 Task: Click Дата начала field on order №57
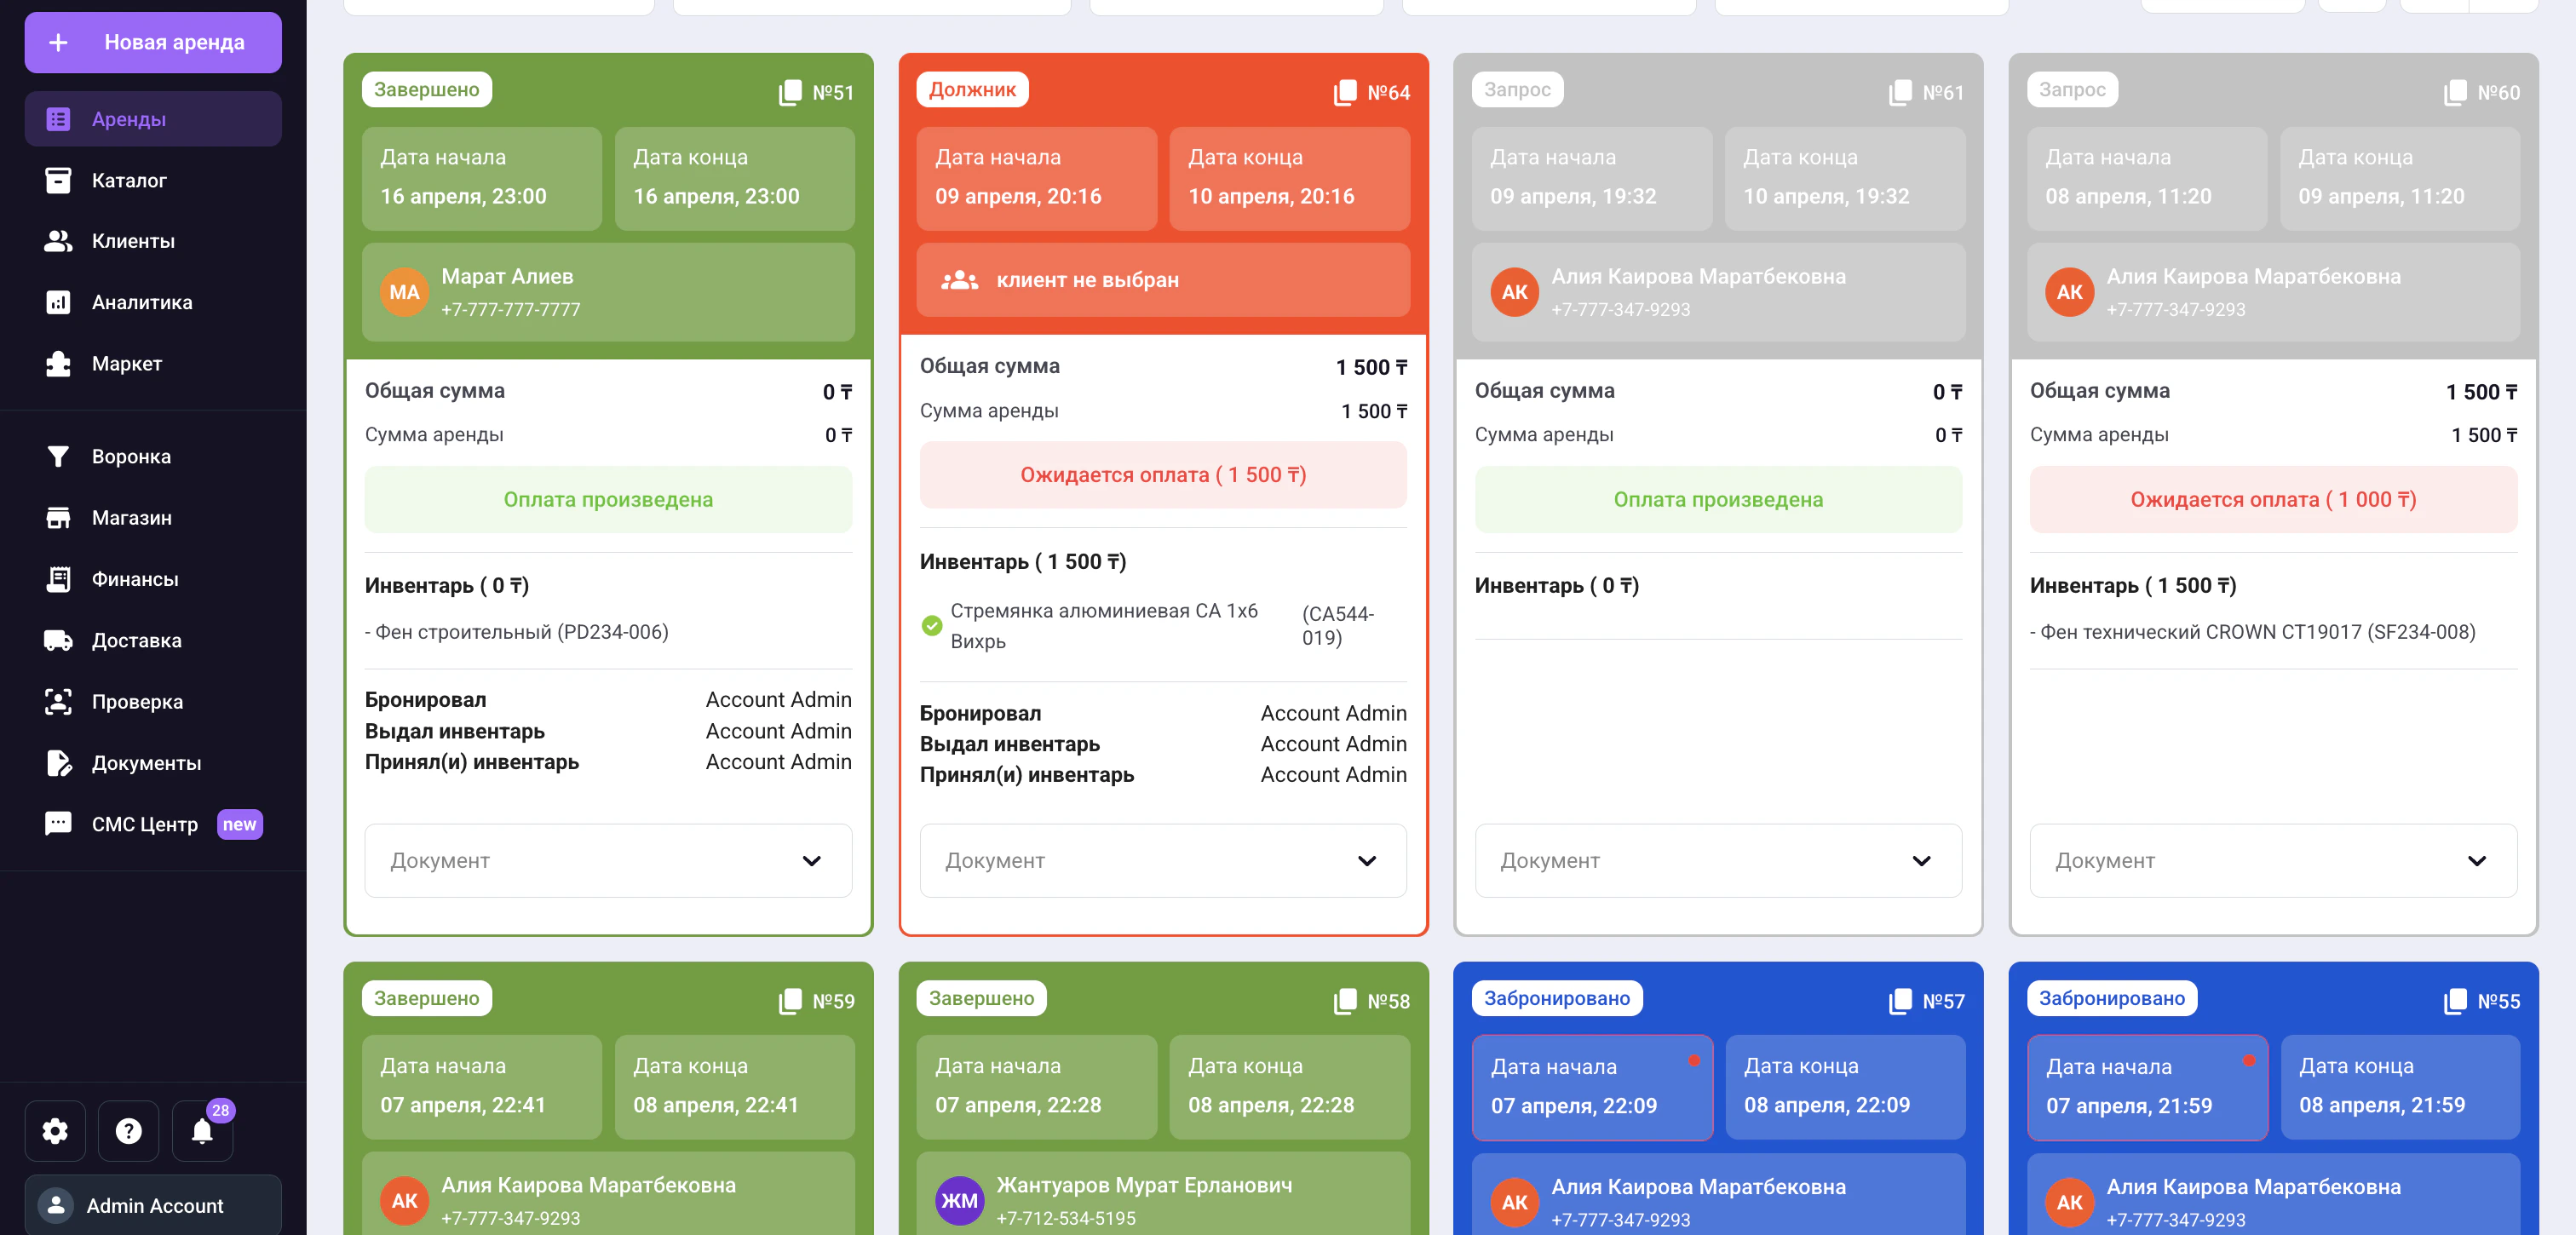pos(1591,1087)
